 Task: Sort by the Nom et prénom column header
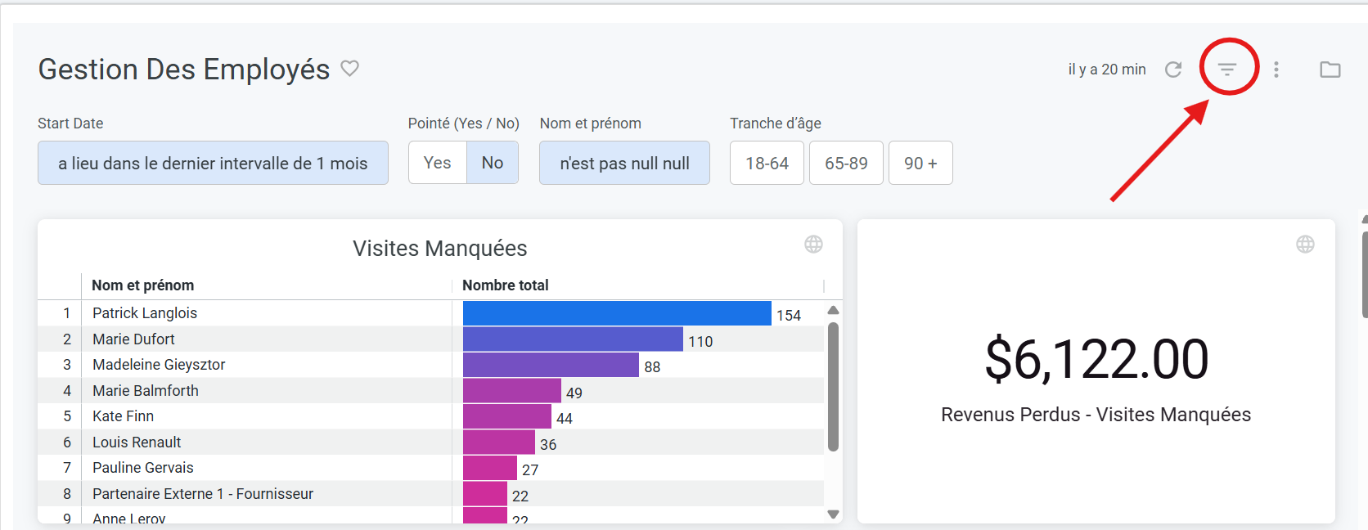(143, 285)
